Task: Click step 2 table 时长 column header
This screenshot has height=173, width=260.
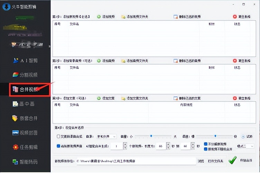Action: 212,68
